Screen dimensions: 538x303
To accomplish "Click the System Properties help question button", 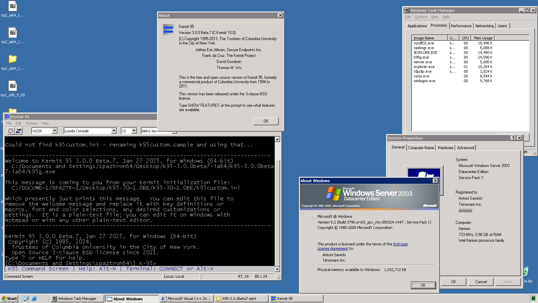I will tap(513, 138).
